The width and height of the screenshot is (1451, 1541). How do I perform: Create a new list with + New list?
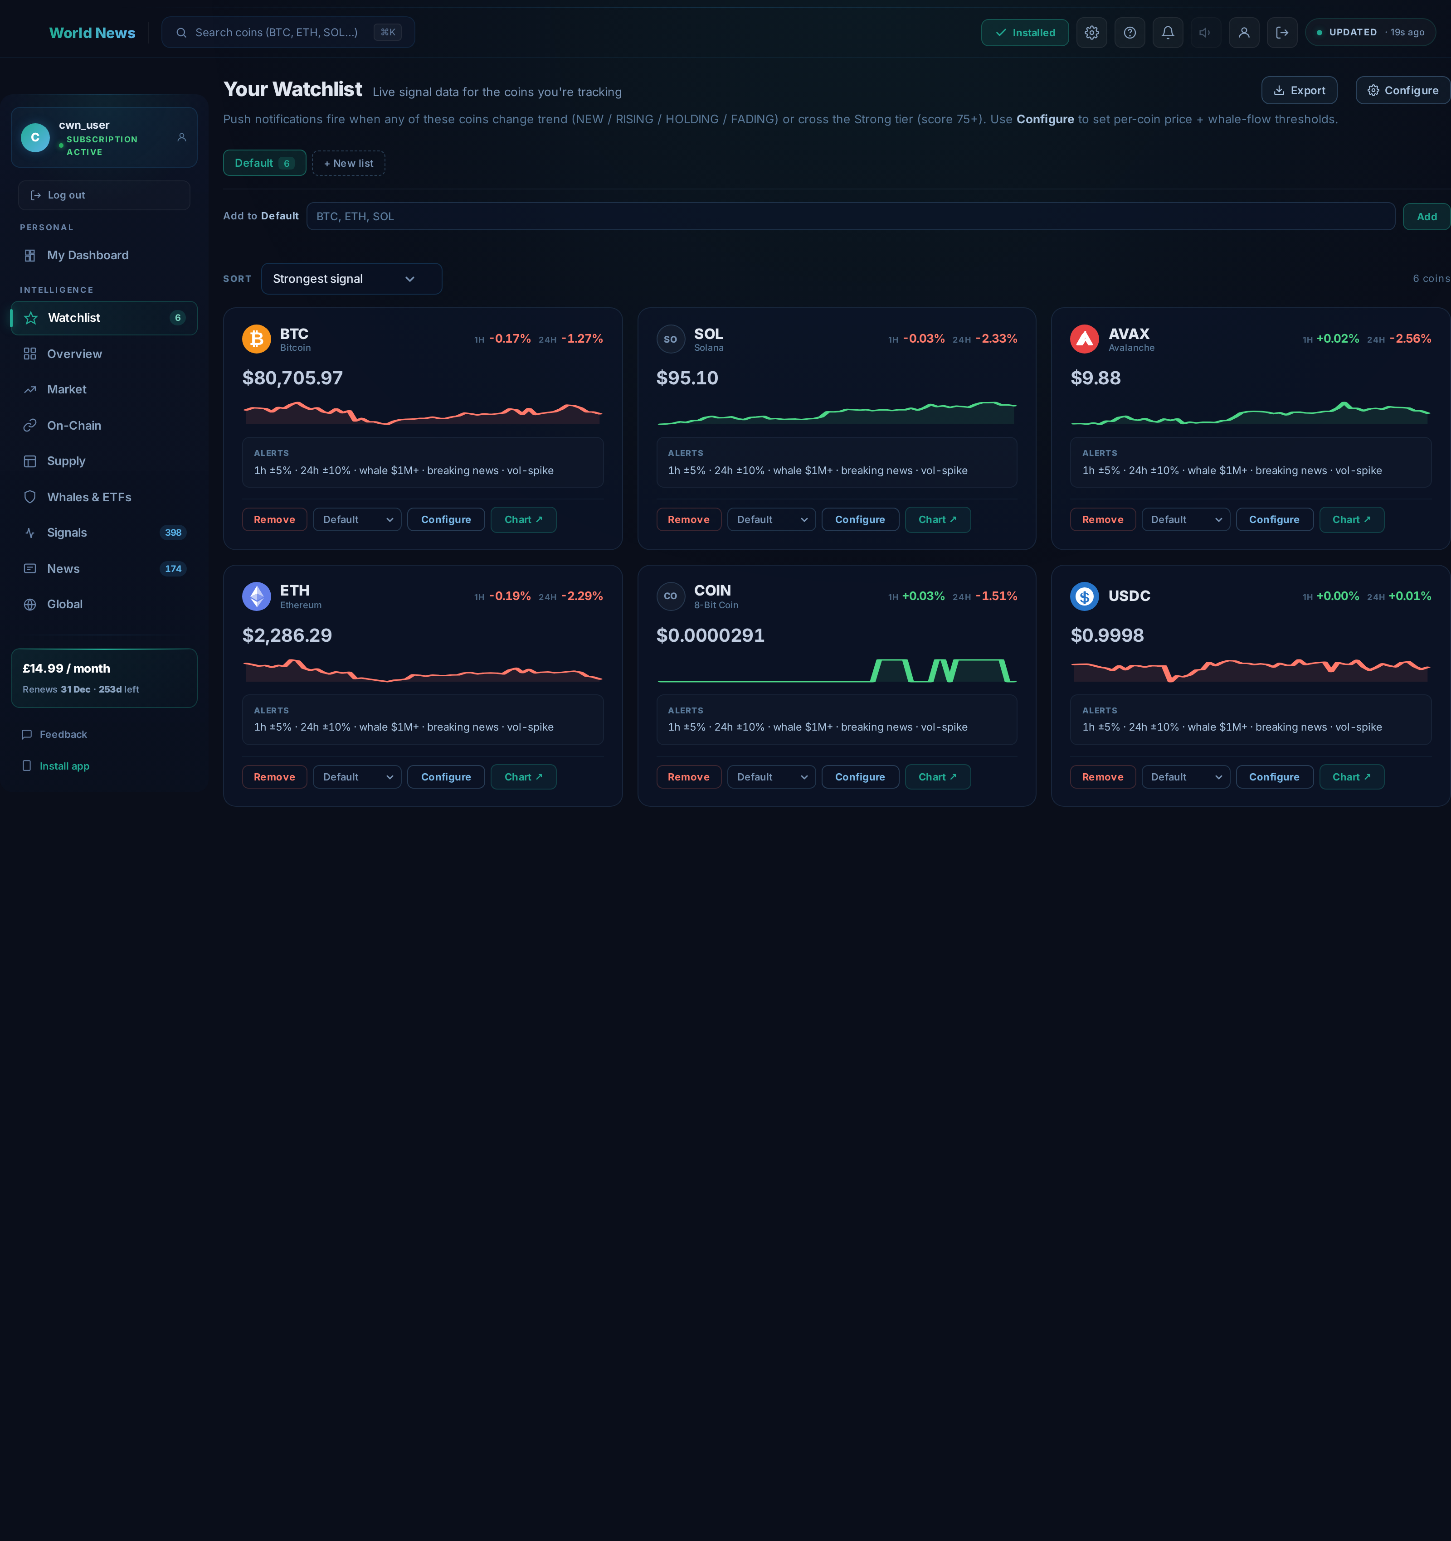pyautogui.click(x=348, y=163)
